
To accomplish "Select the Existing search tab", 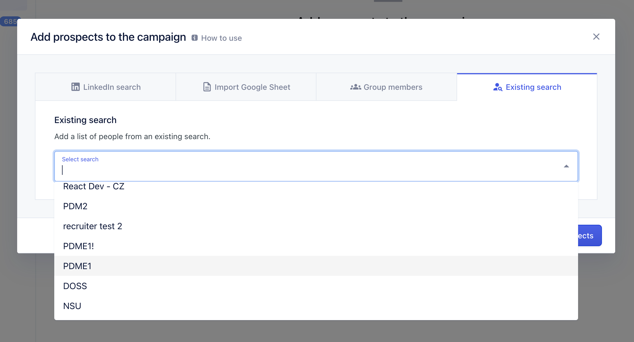I will 527,87.
